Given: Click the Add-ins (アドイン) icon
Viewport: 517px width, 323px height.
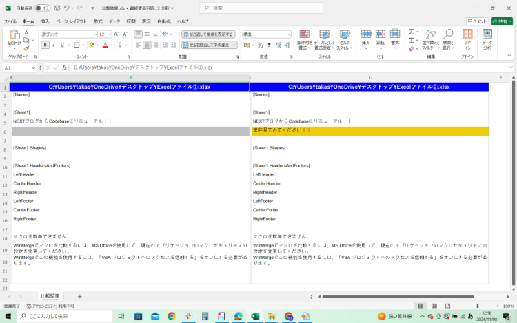Looking at the screenshot, I should [x=467, y=38].
